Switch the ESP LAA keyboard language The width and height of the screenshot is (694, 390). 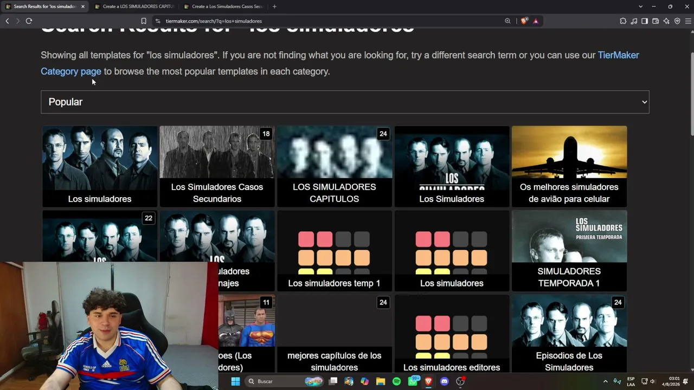(631, 381)
